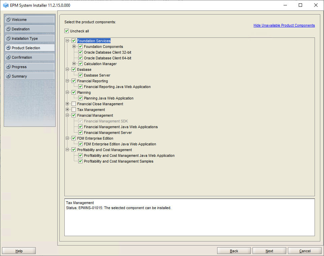Collapse the Essbase tree node
Image resolution: width=324 pixels, height=256 pixels.
click(x=67, y=69)
